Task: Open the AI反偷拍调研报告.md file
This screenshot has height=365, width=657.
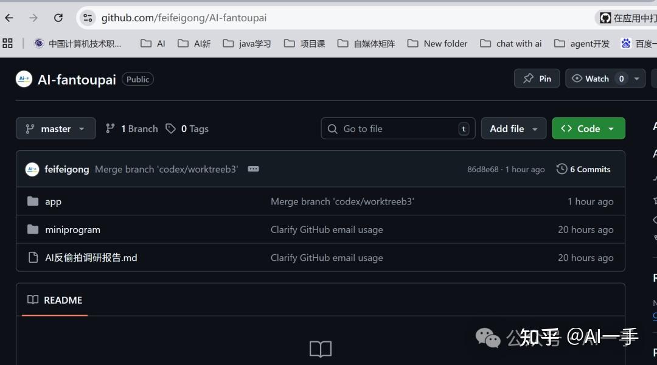Action: click(x=91, y=257)
